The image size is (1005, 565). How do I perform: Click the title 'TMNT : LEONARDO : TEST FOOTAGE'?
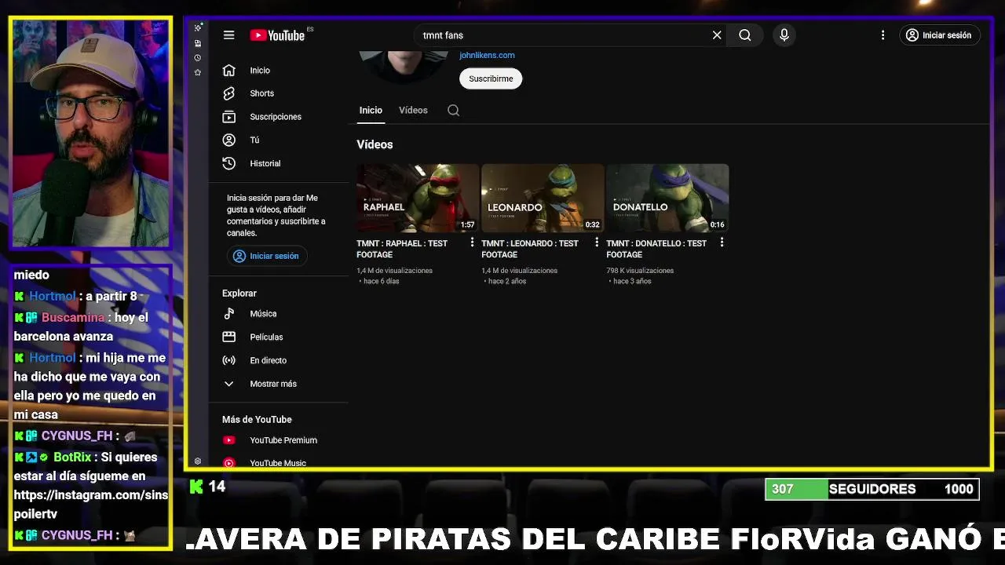pyautogui.click(x=530, y=249)
